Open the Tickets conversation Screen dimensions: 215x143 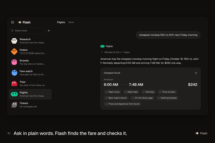pyautogui.click(x=30, y=105)
